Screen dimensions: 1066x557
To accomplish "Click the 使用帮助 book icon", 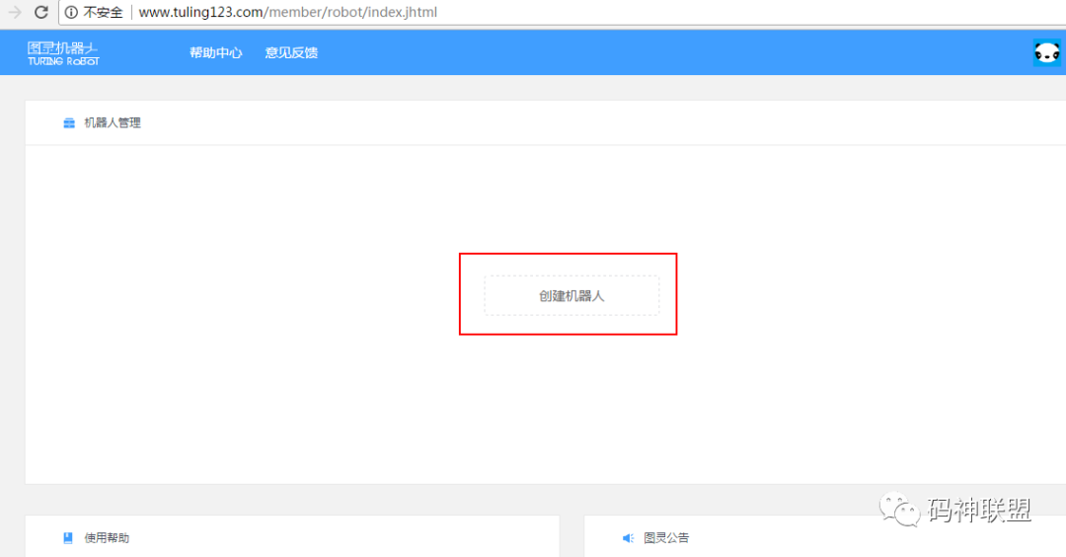I will tap(68, 538).
